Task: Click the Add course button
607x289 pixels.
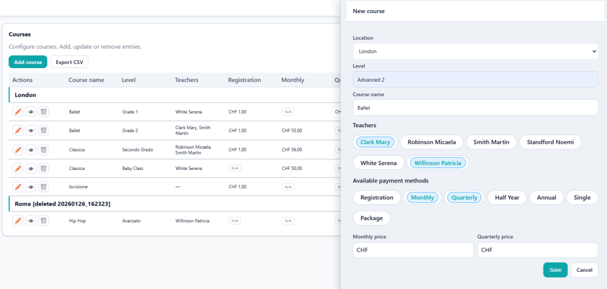Action: coord(28,62)
